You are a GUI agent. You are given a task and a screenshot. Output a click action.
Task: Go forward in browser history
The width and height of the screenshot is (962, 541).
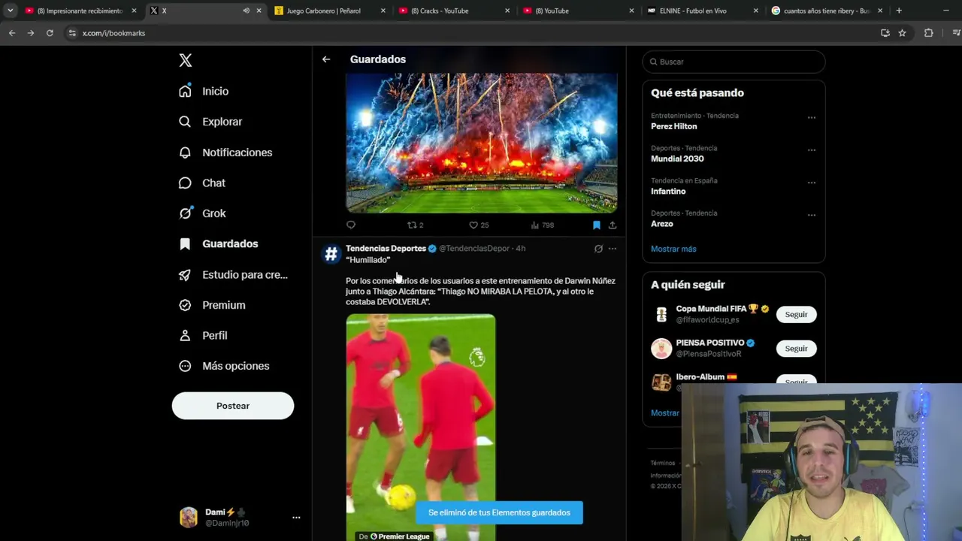pos(31,33)
